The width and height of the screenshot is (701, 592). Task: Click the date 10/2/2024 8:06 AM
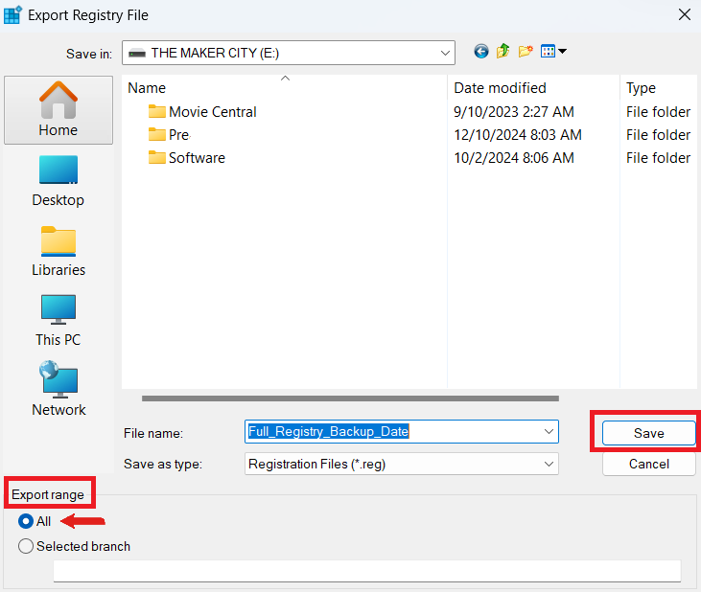(x=514, y=158)
